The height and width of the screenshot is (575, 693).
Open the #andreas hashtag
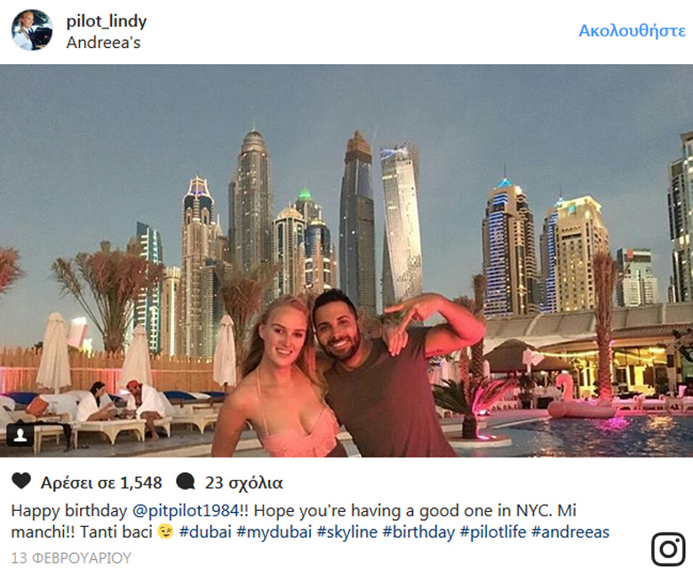click(x=570, y=531)
